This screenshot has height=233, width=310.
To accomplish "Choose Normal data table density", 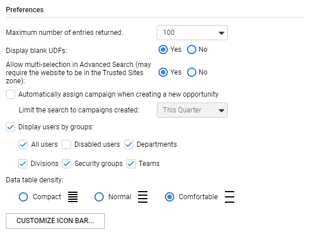I will pyautogui.click(x=99, y=197).
